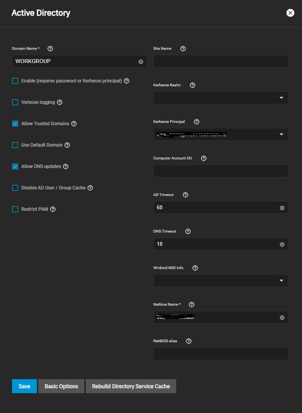
Task: Uncheck Allow Trusted Domains
Action: [x=15, y=124]
